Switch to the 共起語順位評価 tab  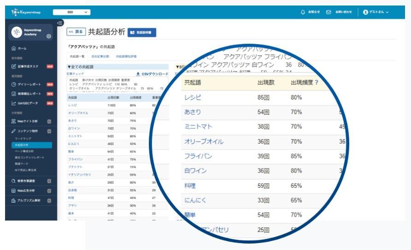(x=126, y=56)
